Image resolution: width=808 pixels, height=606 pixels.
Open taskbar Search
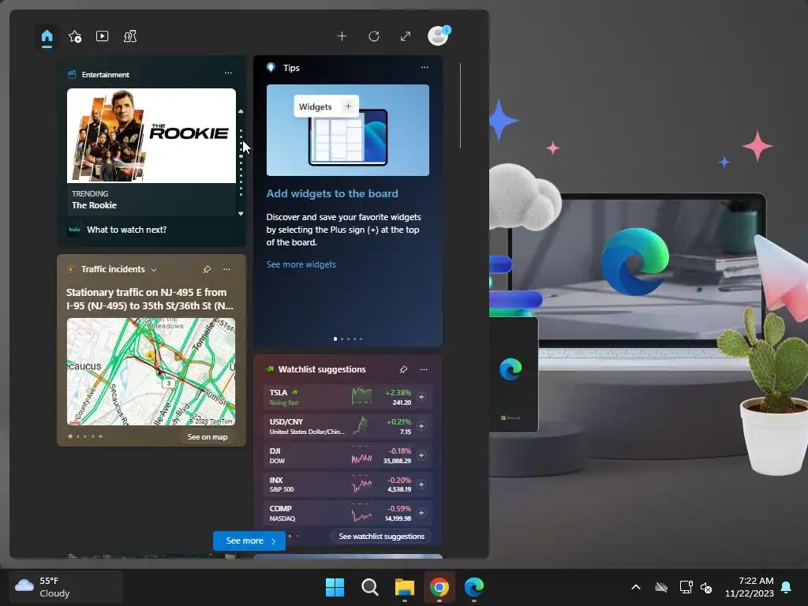pyautogui.click(x=370, y=587)
